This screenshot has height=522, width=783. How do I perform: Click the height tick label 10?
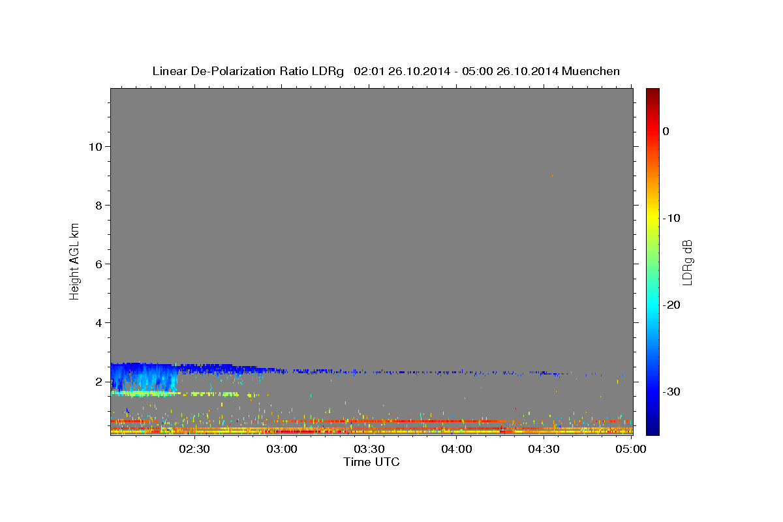95,146
